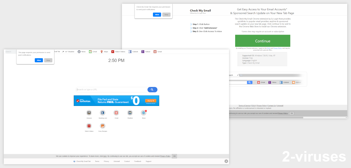Open the Contact footer link
The width and height of the screenshot is (351, 168).
pyautogui.click(x=127, y=161)
